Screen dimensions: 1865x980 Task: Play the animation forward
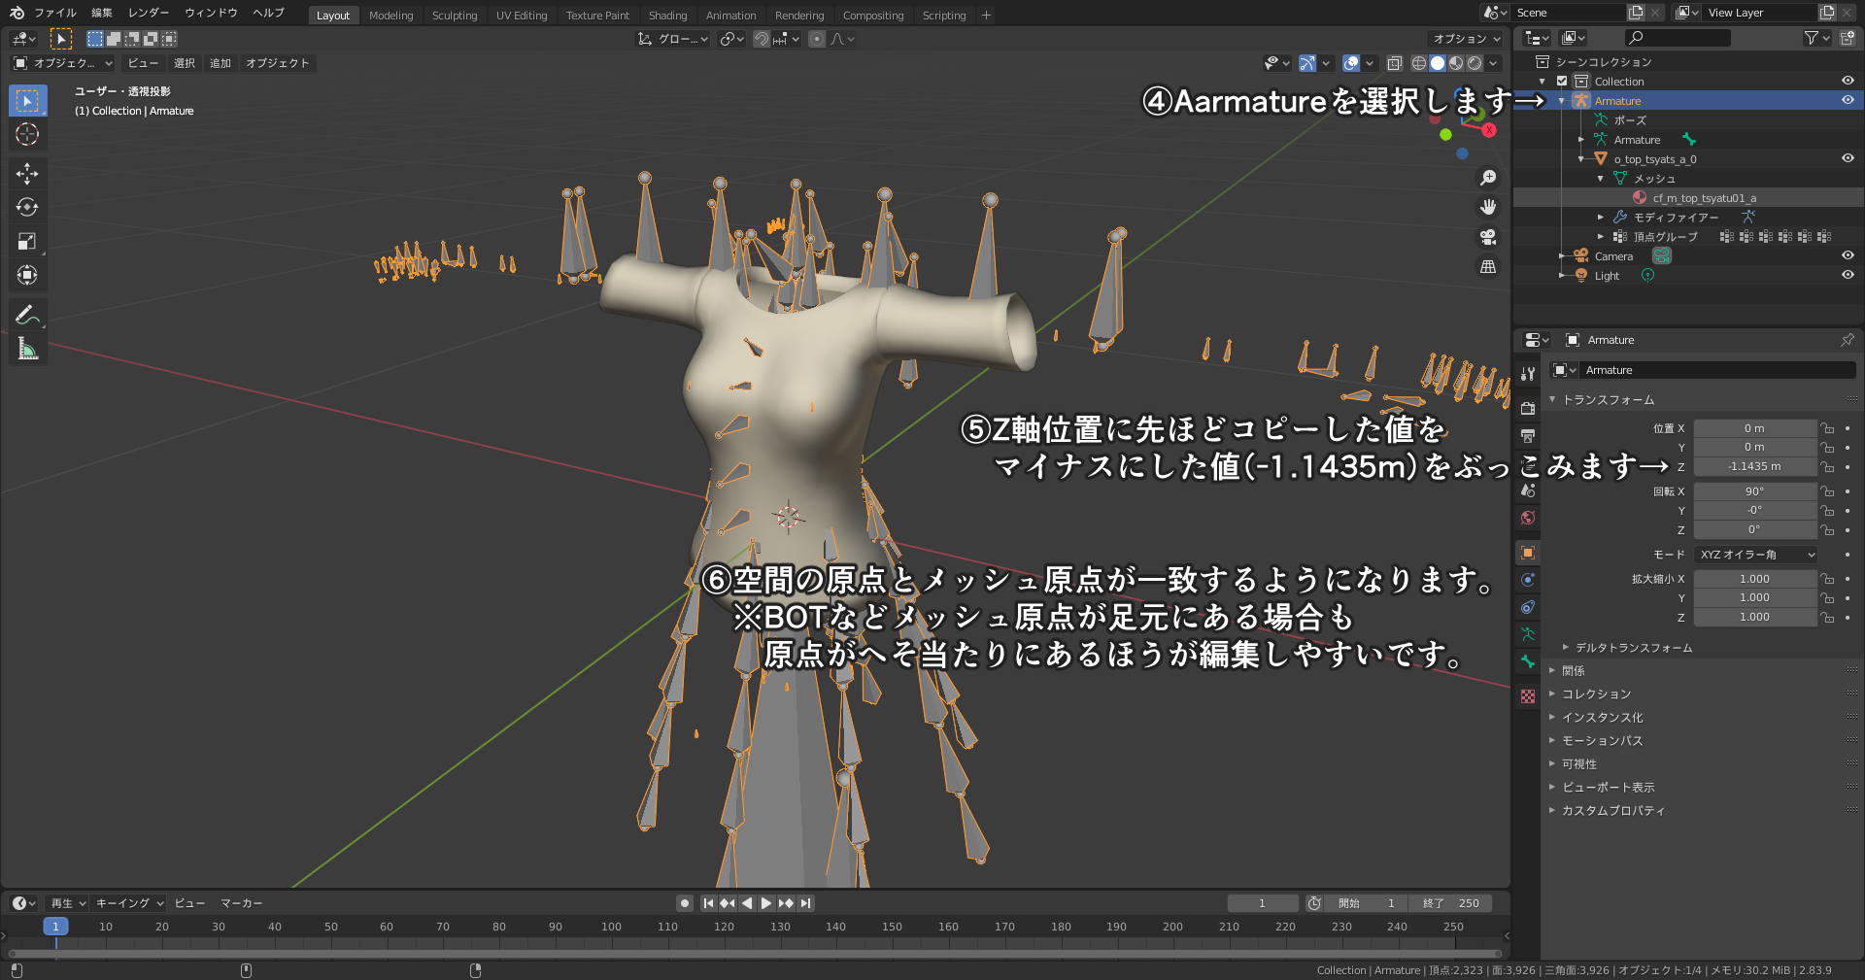point(766,903)
